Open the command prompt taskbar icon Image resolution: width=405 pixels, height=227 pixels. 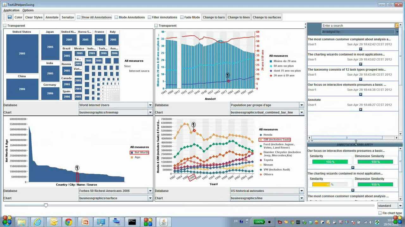[x=132, y=222]
